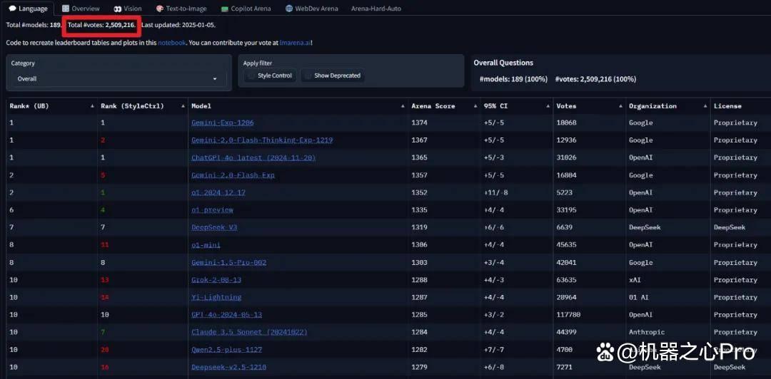Click the Overview tab grid icon
771x379 pixels.
coord(66,9)
